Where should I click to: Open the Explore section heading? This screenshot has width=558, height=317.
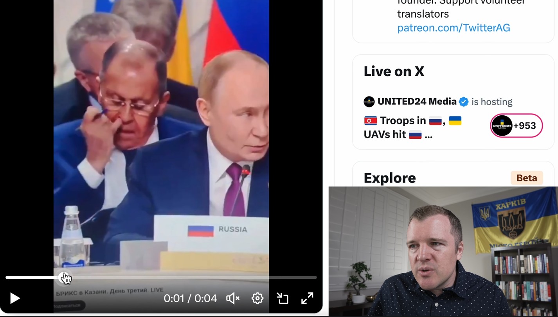390,178
